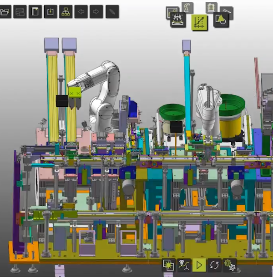Open the stacked rack tower icon
This screenshot has height=277, width=273.
[212, 7]
